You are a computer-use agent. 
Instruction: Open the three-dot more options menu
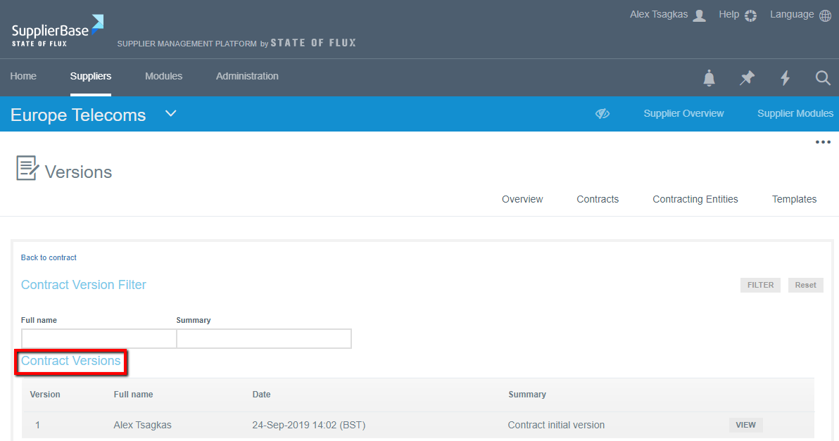tap(823, 142)
